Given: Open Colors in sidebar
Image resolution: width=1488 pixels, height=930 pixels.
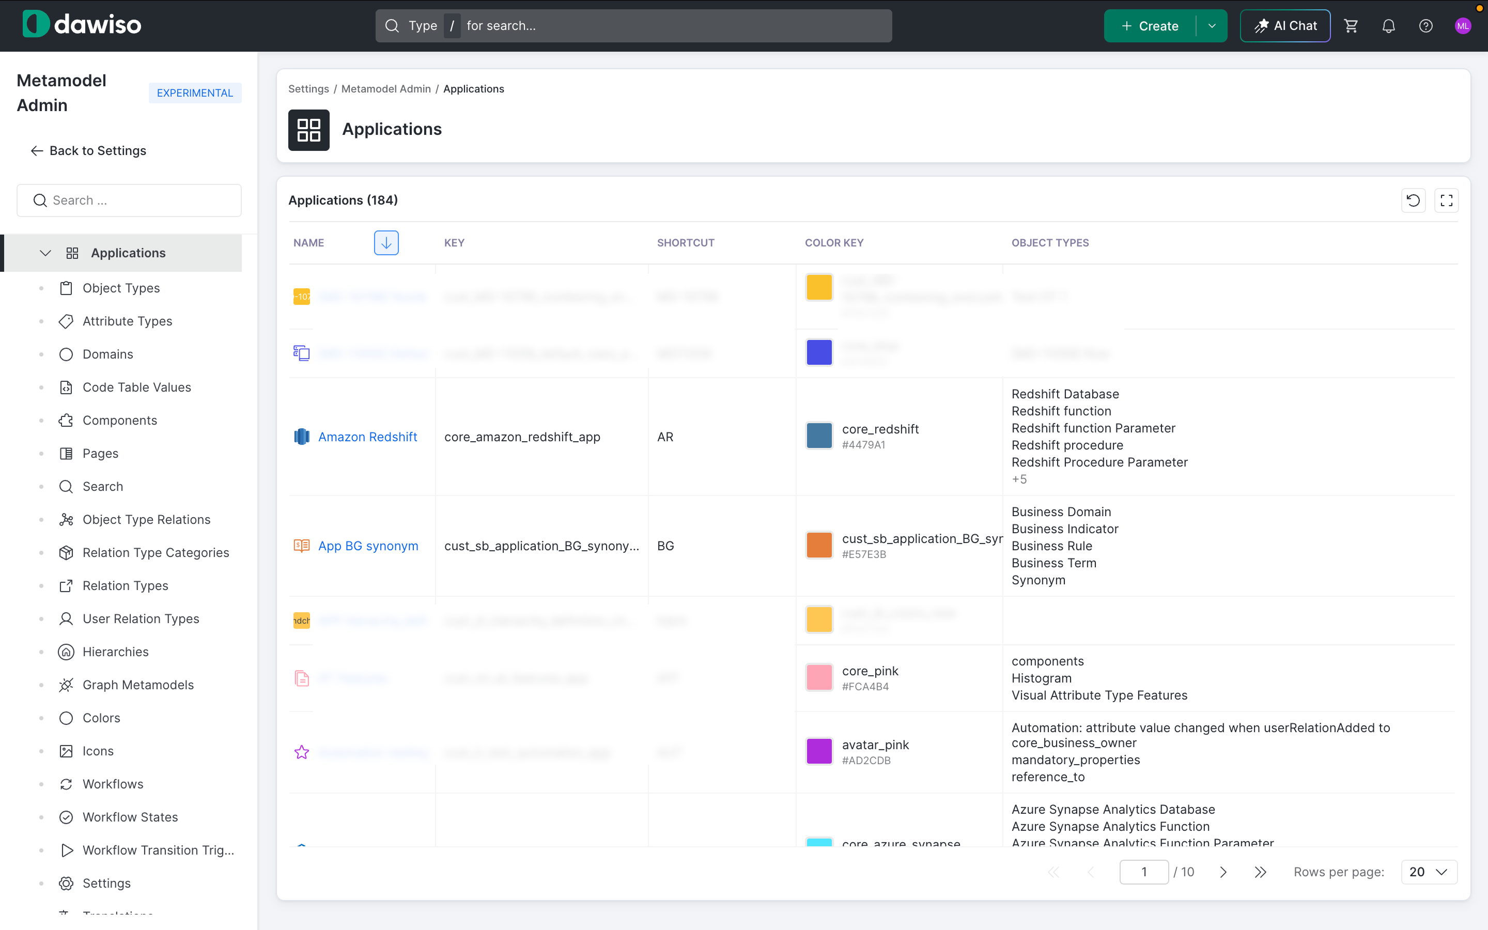Looking at the screenshot, I should [101, 718].
